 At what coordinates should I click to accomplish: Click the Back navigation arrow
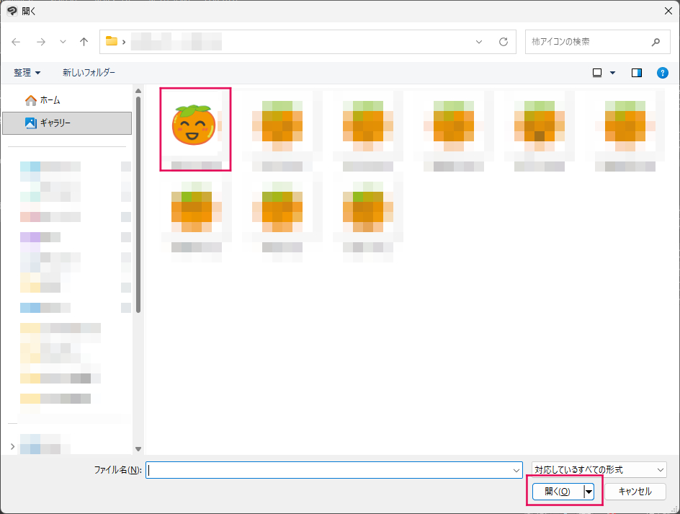[x=16, y=42]
